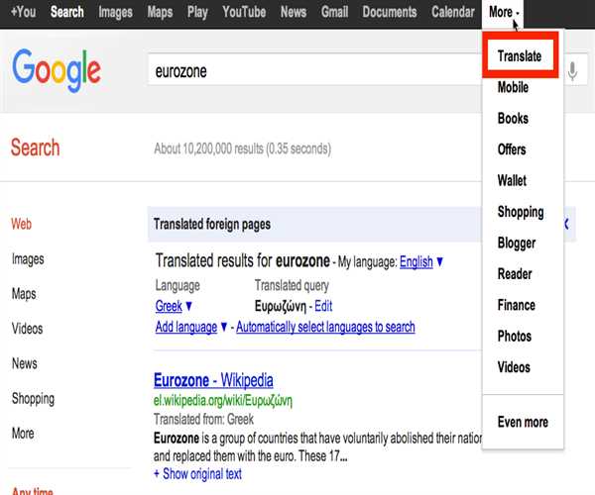The width and height of the screenshot is (595, 495).
Task: Select Videos in the left sidebar
Action: coord(29,329)
